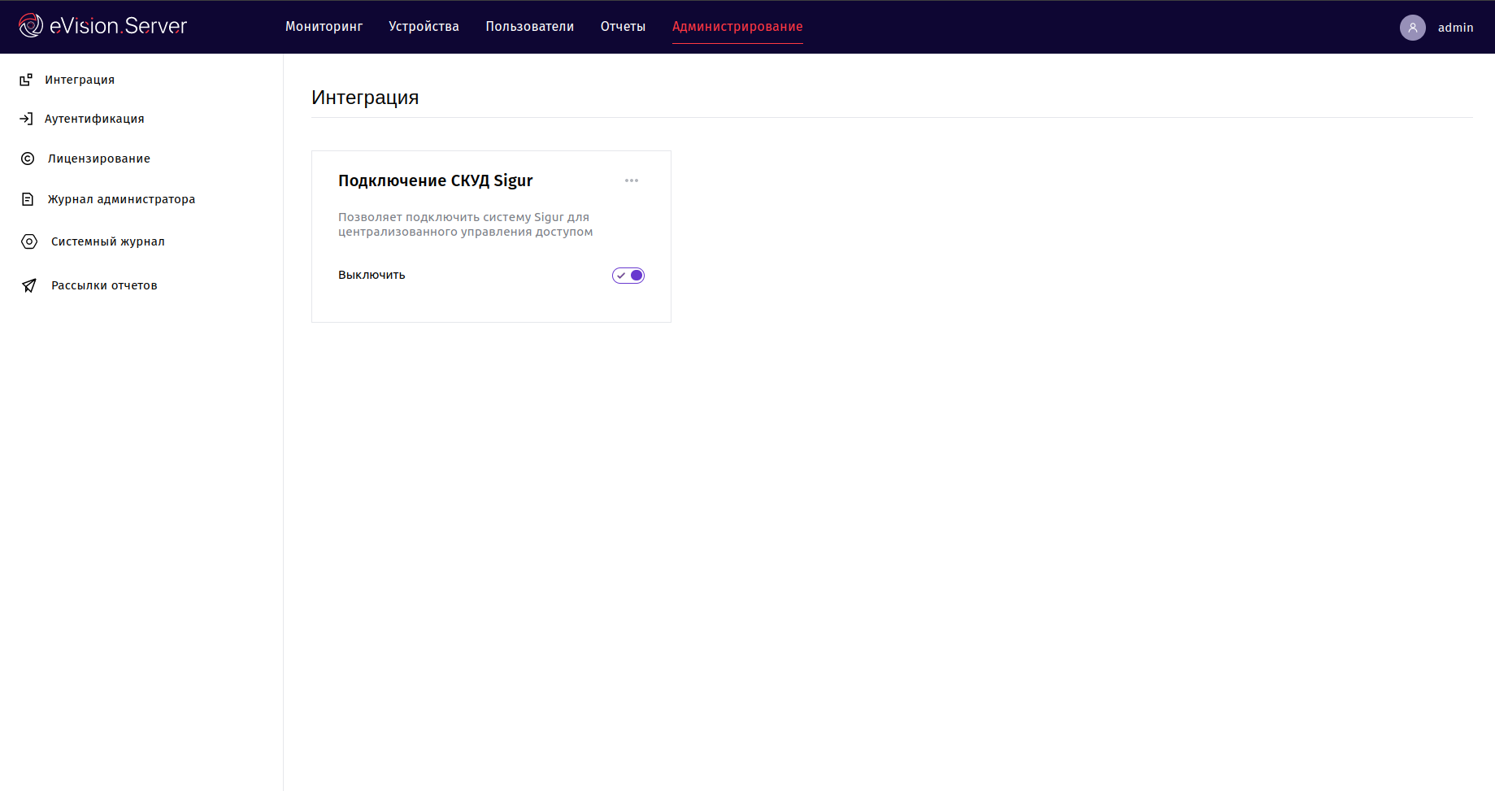Click the admin username label
The image size is (1495, 791).
click(1456, 28)
